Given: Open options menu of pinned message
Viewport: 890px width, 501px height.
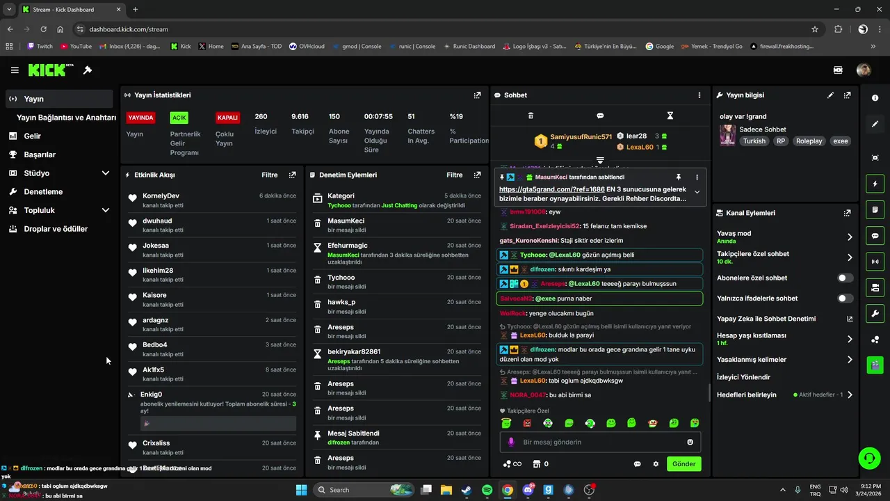Looking at the screenshot, I should coord(697,177).
